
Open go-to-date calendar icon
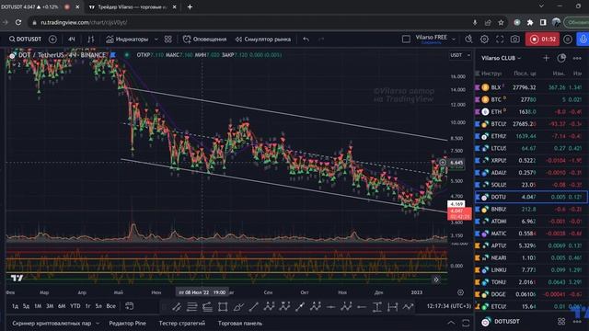[129, 306]
